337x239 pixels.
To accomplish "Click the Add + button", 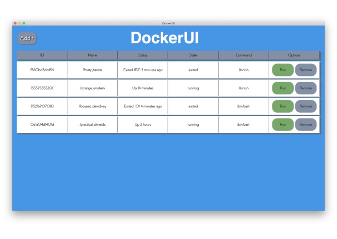I will (x=27, y=38).
